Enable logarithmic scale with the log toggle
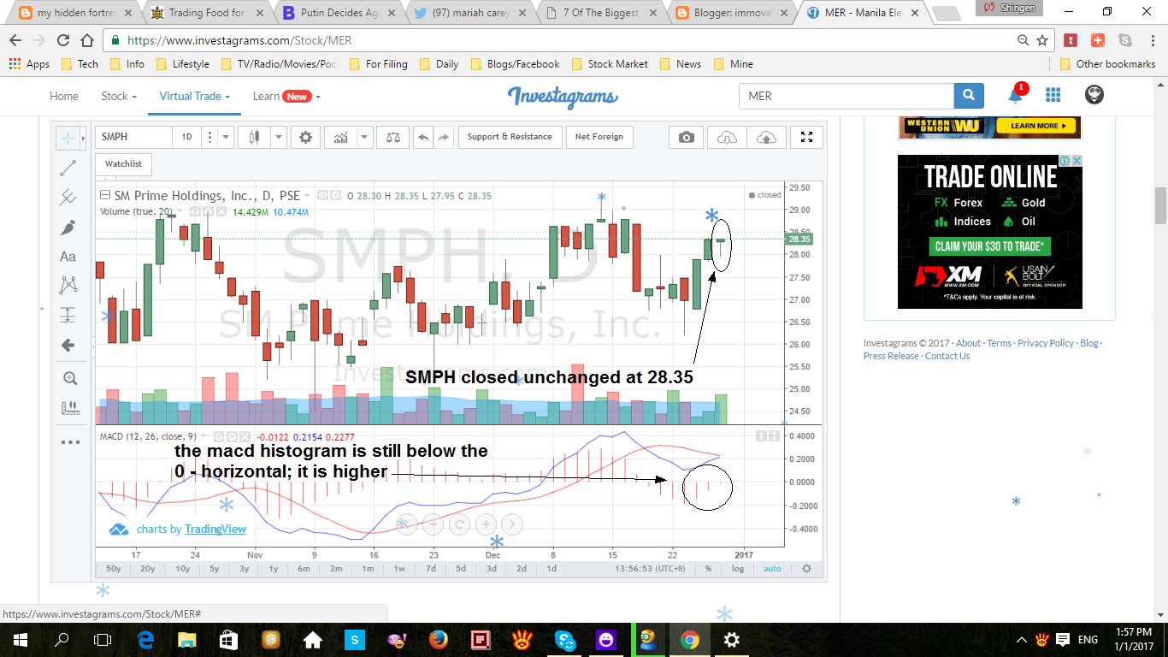The height and width of the screenshot is (657, 1168). [737, 568]
